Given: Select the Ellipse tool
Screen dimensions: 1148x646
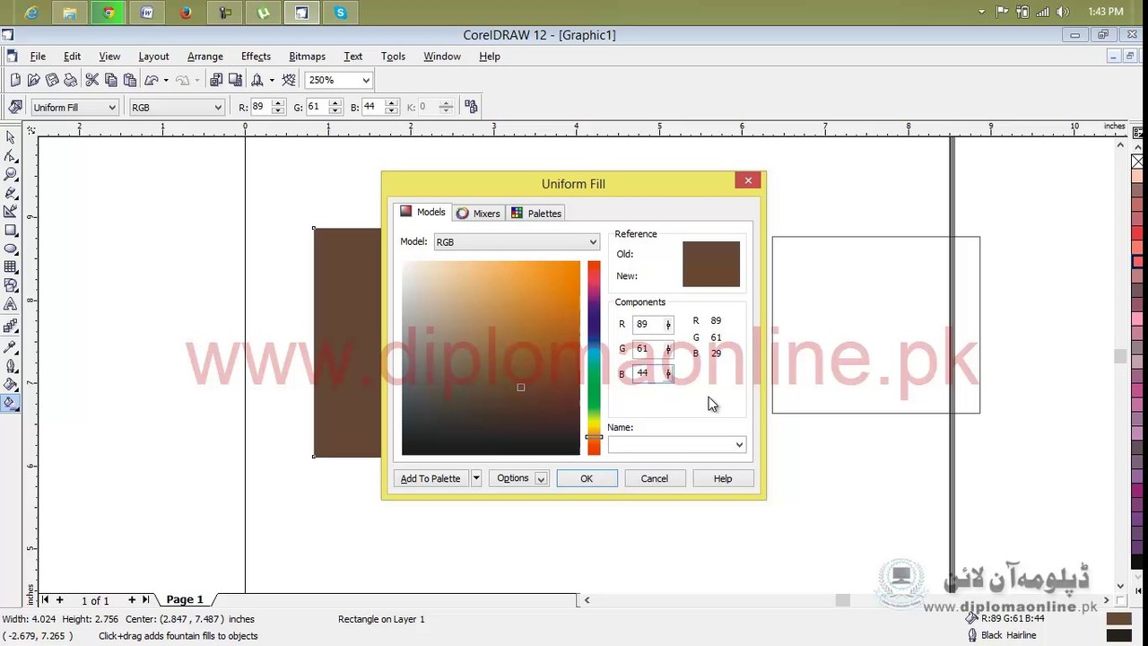Looking at the screenshot, I should pyautogui.click(x=11, y=249).
